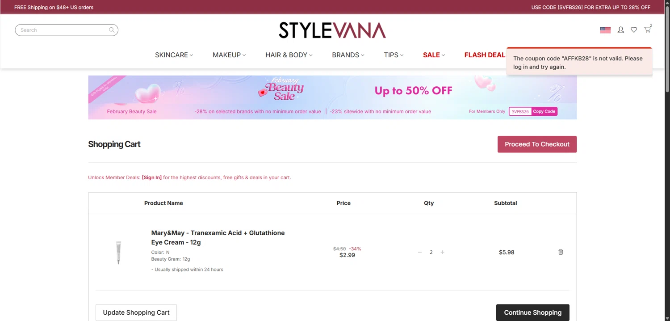Open the shopping cart icon

pyautogui.click(x=647, y=30)
